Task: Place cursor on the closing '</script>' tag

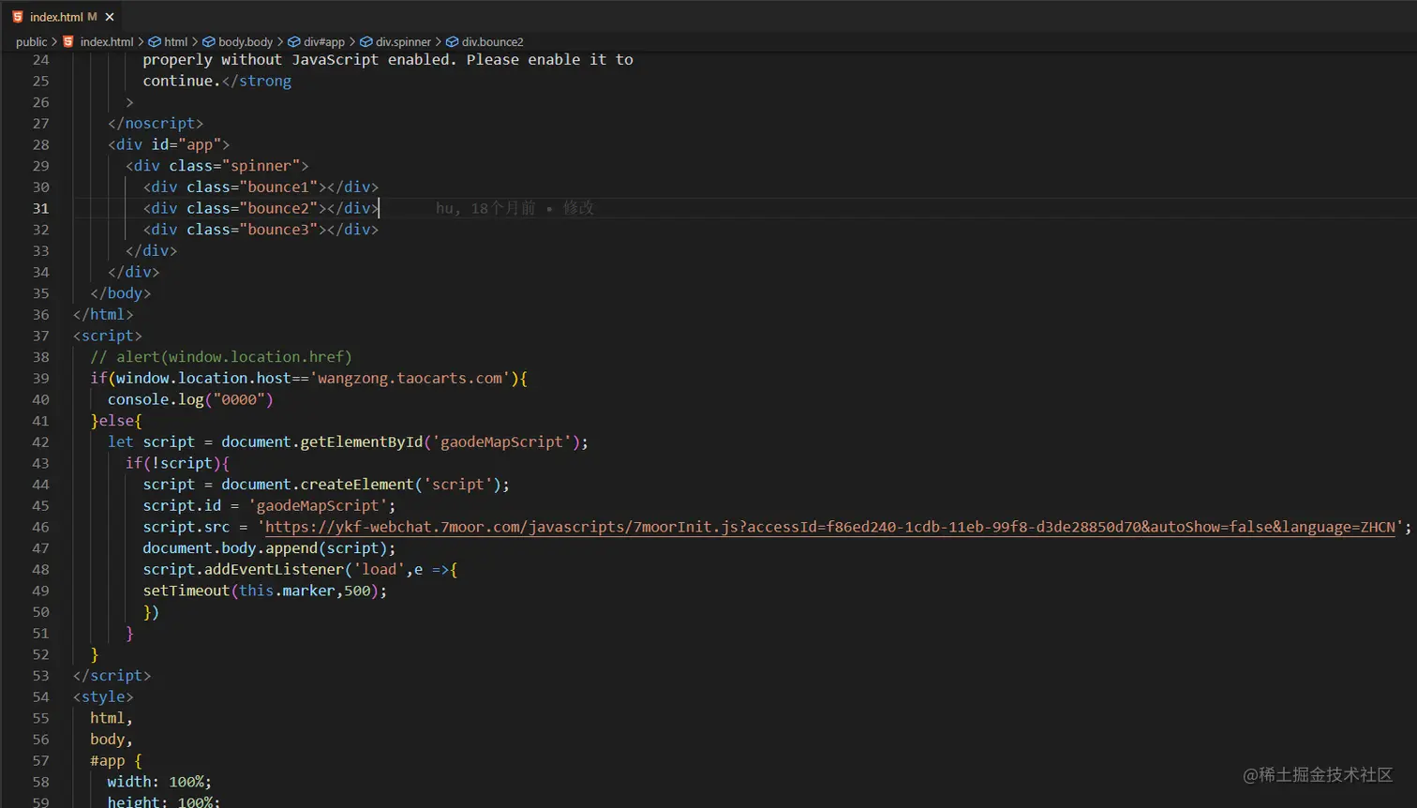Action: click(112, 676)
